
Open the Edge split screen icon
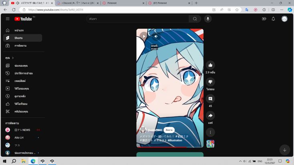pyautogui.click(x=273, y=10)
